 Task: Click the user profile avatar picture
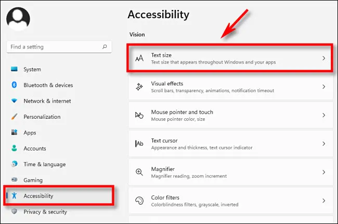[18, 19]
